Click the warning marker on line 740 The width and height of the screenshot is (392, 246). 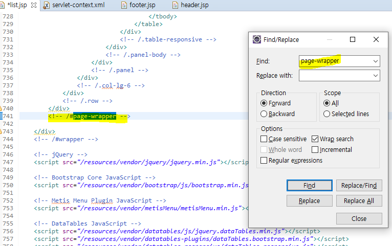coord(1,108)
